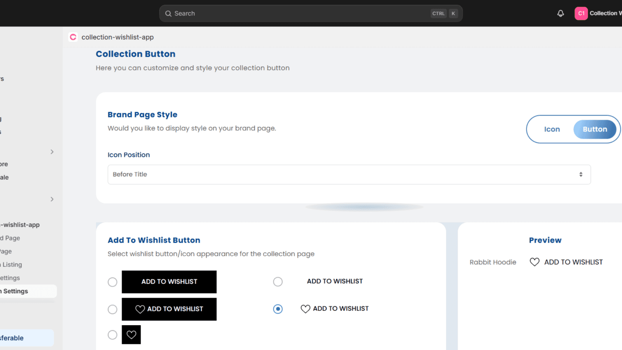Select the radio for text-only ADD TO WISHLIST
This screenshot has height=350, width=622.
tap(278, 282)
